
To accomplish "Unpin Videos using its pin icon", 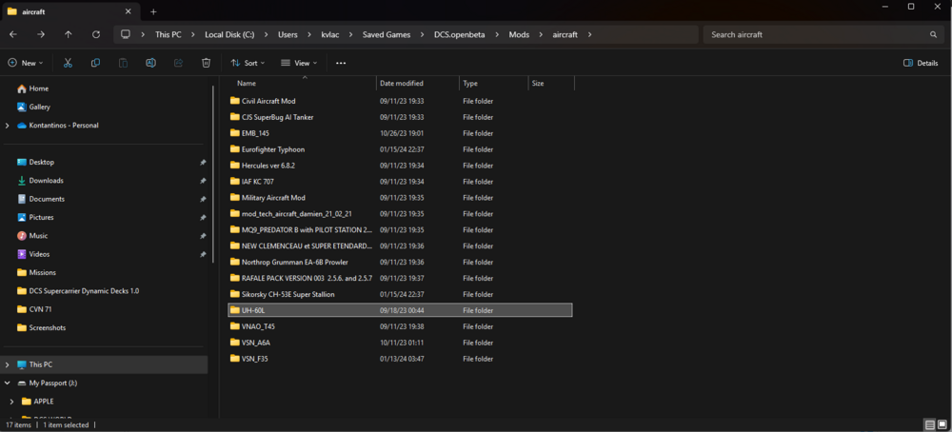I will tap(203, 254).
